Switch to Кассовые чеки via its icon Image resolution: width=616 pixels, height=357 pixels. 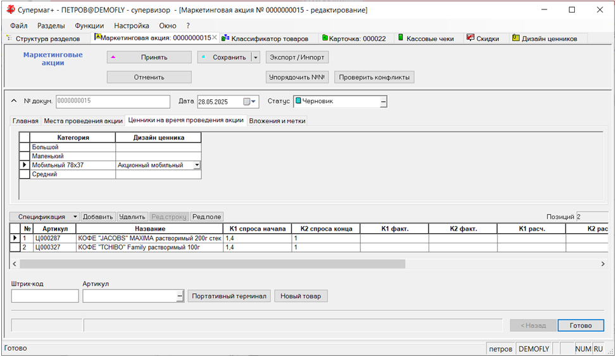401,39
